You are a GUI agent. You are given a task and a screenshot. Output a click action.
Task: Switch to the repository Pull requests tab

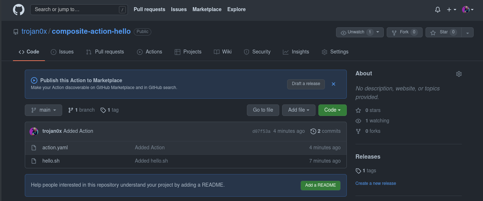click(x=105, y=52)
